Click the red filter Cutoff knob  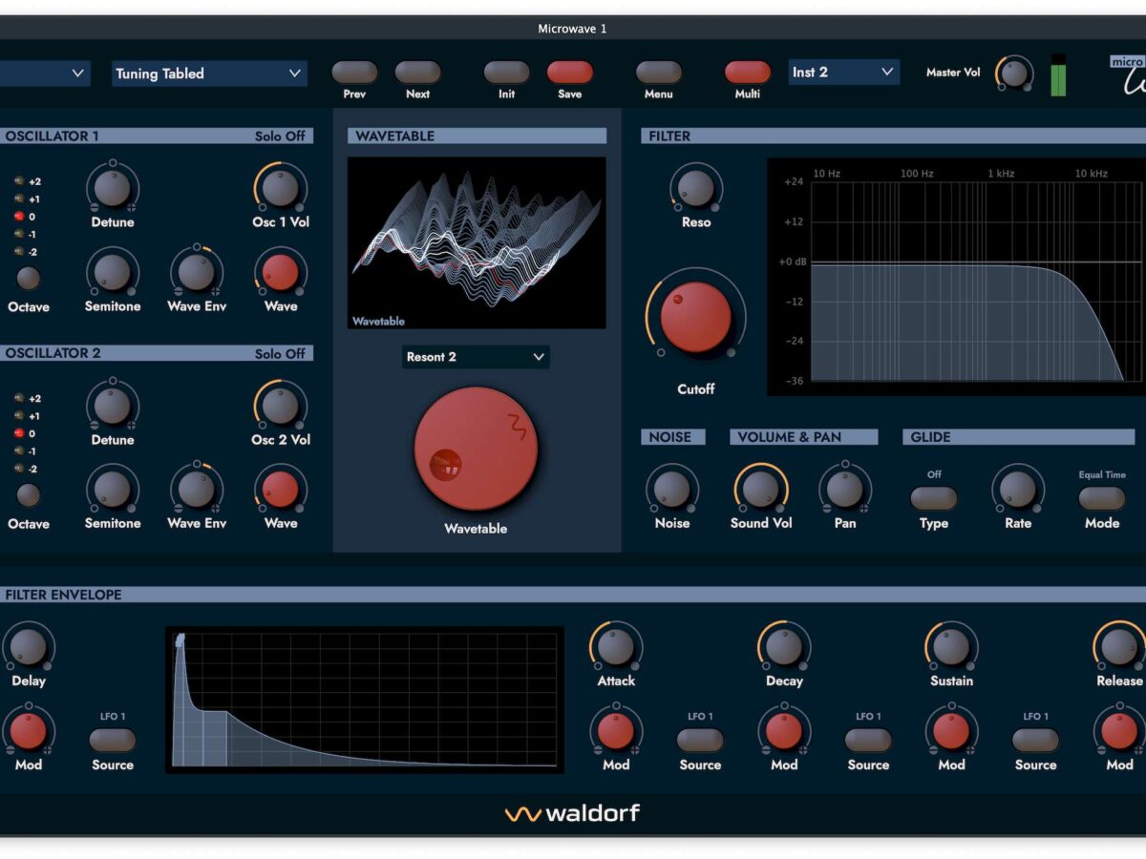pos(695,317)
